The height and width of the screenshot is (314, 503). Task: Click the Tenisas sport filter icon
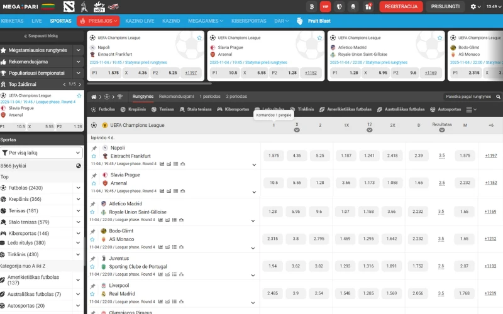(x=154, y=109)
